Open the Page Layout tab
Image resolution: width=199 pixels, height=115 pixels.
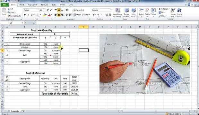click(32, 5)
